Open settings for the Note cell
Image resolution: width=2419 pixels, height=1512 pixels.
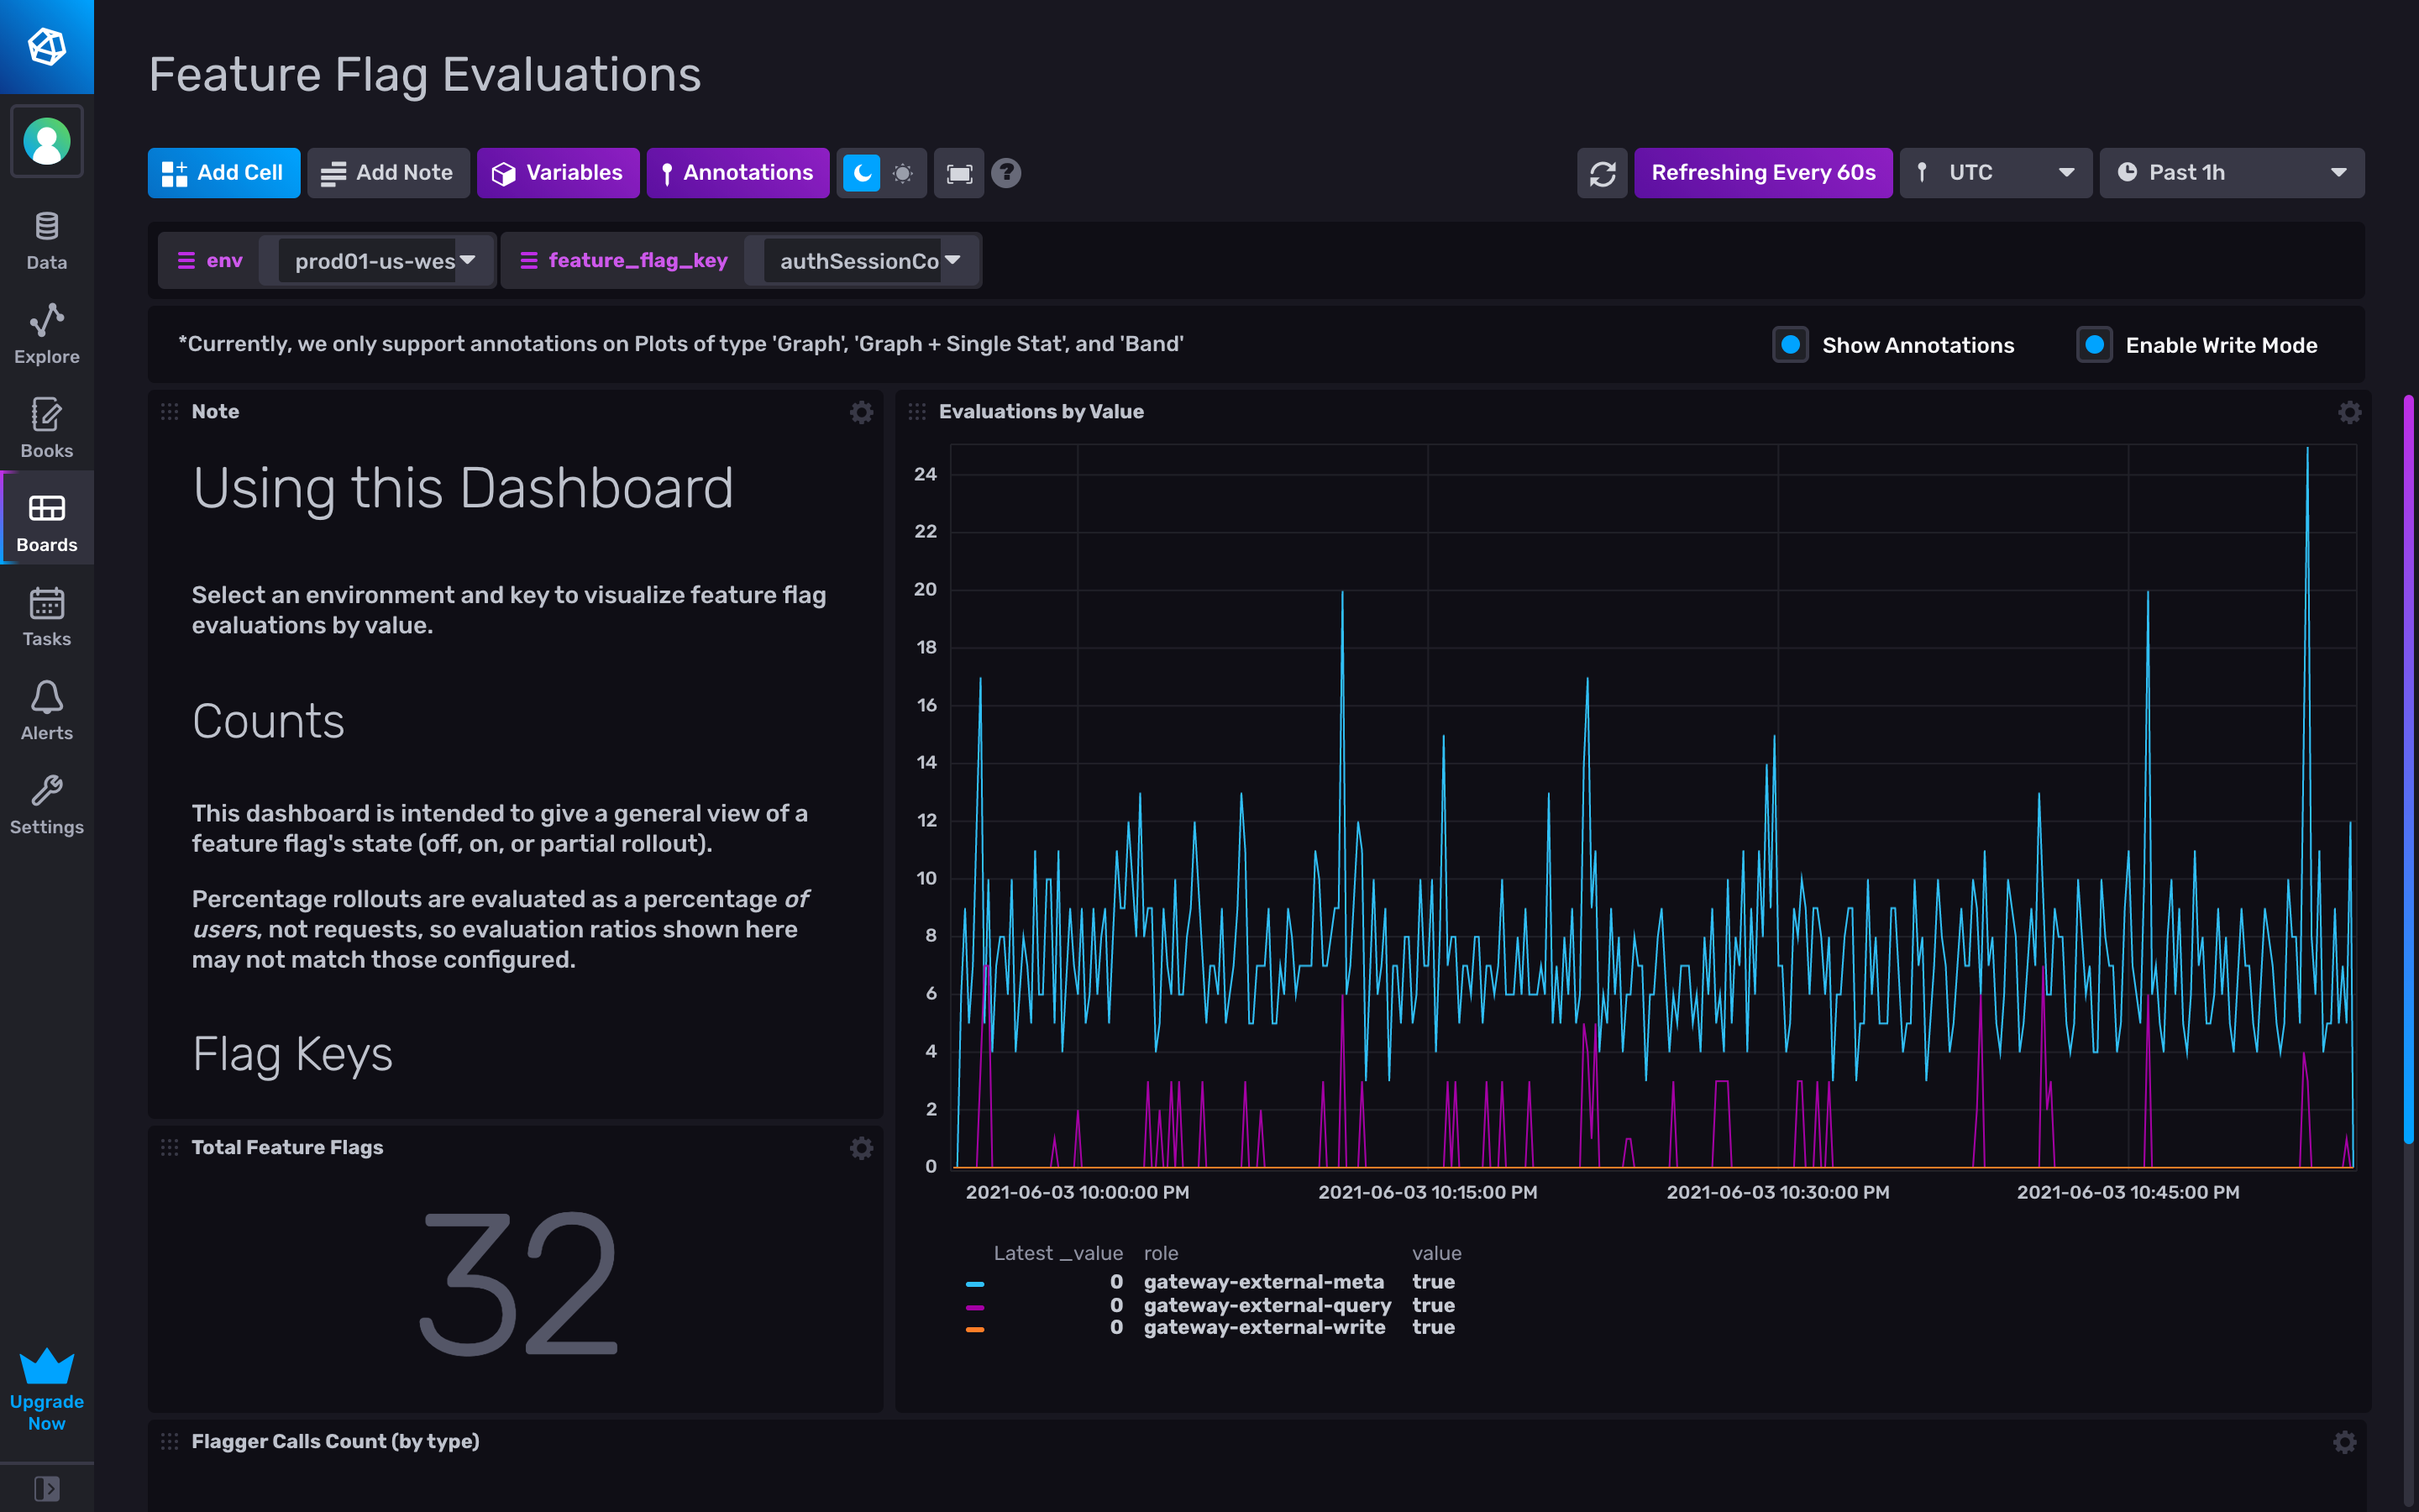[861, 411]
